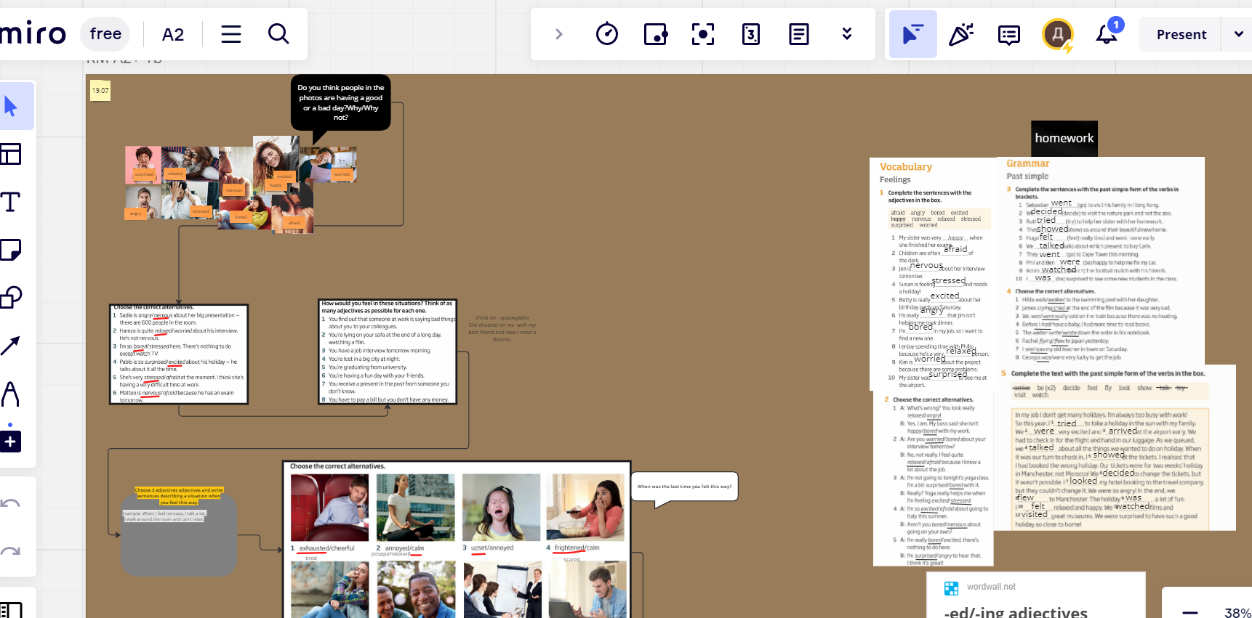Activate the connection line arrow tool
This screenshot has height=618, width=1252.
click(x=11, y=346)
